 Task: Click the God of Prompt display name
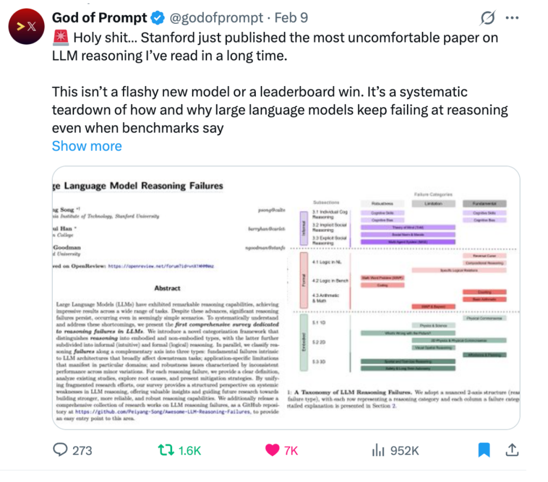coord(99,18)
